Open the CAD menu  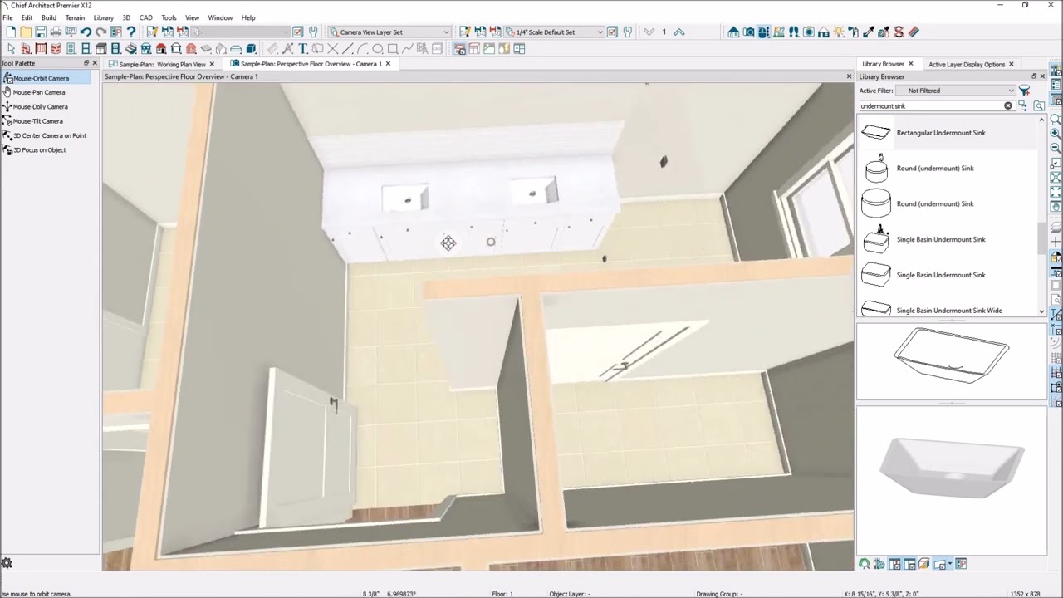(x=145, y=17)
